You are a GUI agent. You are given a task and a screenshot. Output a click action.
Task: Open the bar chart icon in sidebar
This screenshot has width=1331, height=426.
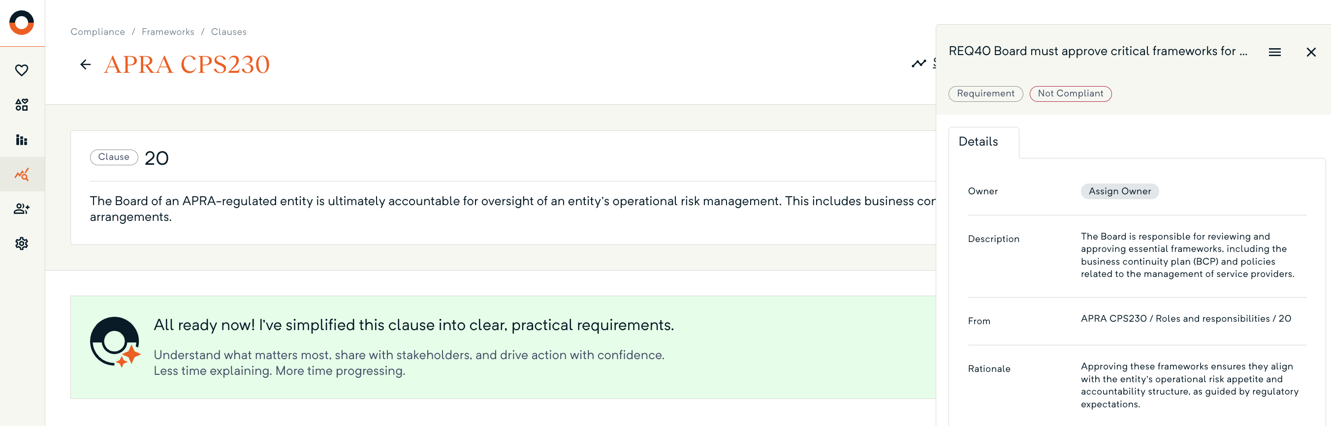22,139
